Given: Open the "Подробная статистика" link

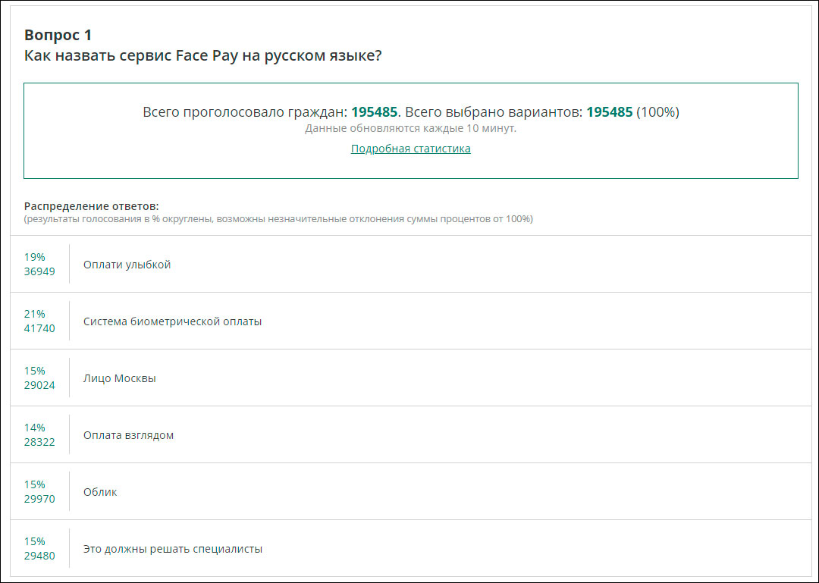Looking at the screenshot, I should [x=410, y=149].
